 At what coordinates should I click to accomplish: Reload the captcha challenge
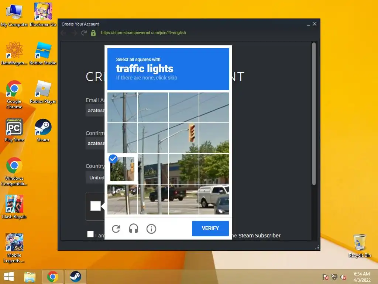(116, 229)
